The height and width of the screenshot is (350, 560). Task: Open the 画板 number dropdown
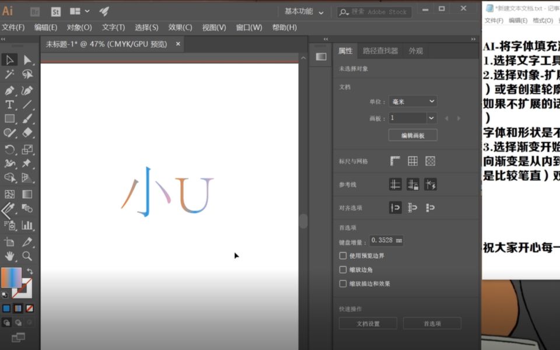[412, 117]
